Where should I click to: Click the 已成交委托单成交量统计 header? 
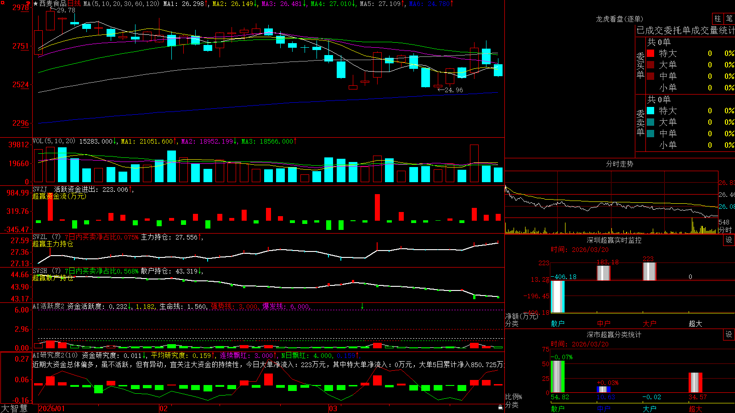685,30
